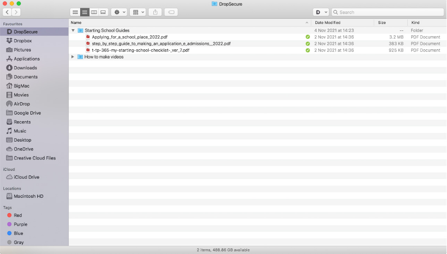
Task: Toggle the Name column sort direction arrow
Action: tap(307, 23)
